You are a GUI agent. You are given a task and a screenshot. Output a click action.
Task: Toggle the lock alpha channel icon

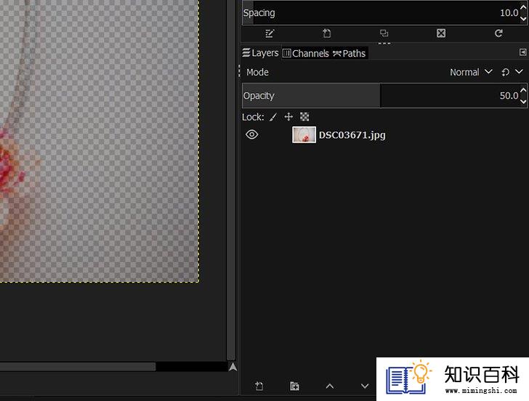point(304,117)
